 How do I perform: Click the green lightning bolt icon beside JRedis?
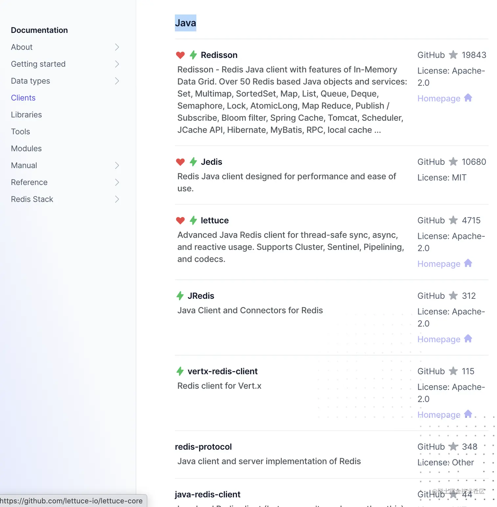pos(180,296)
